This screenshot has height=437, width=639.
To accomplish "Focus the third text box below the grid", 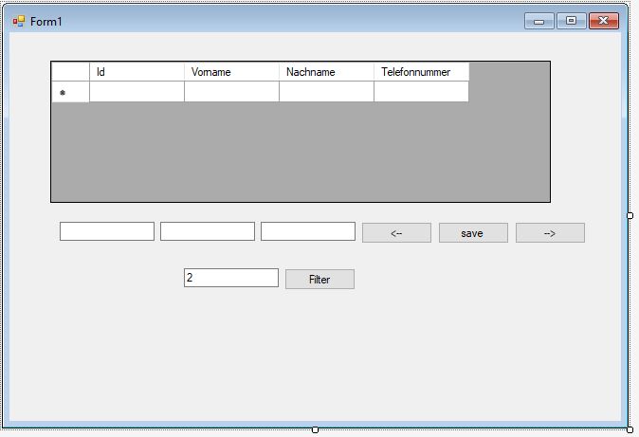I will (x=308, y=231).
